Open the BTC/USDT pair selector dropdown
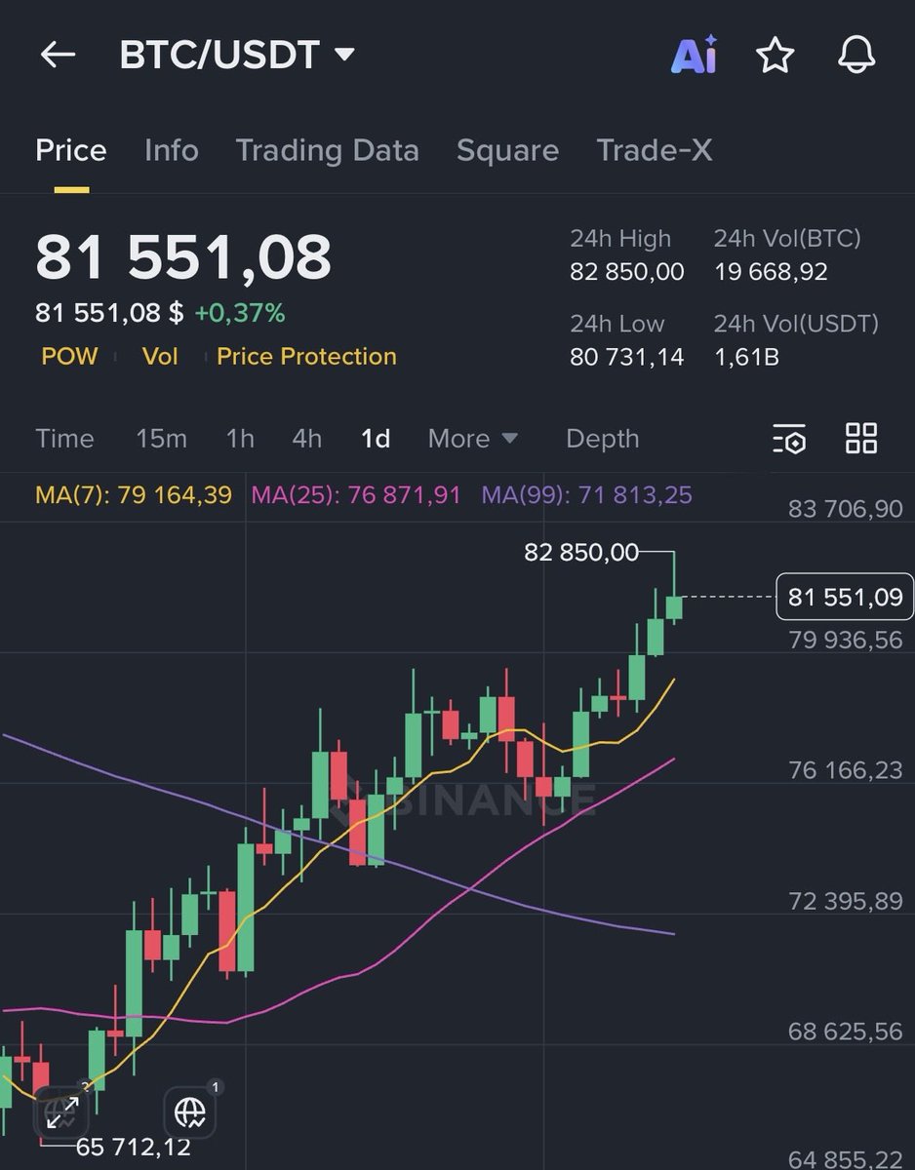Screen dimensions: 915x1170 (x=237, y=56)
